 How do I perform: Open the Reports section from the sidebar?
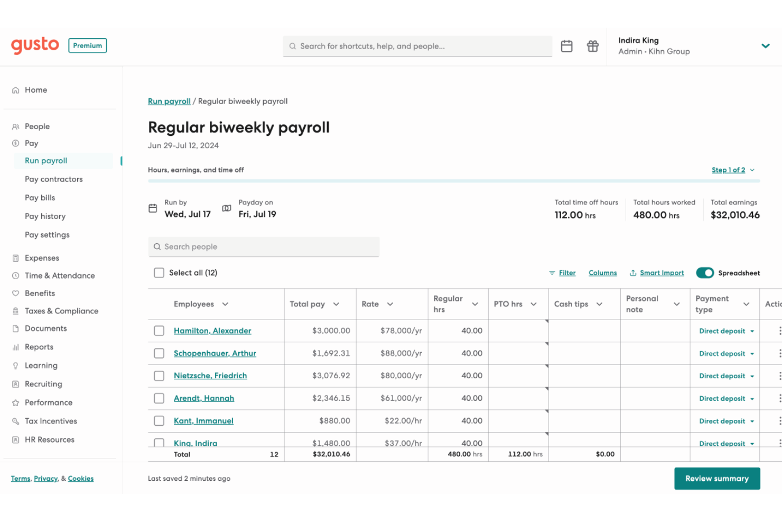[39, 347]
